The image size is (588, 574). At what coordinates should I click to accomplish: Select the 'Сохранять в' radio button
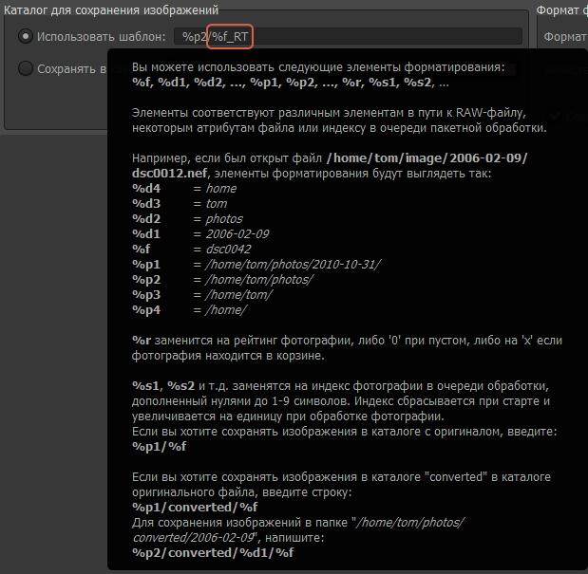click(x=25, y=68)
